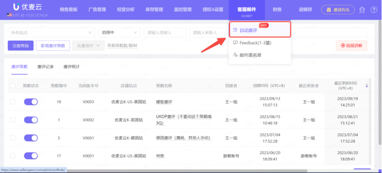382x173 pixels.
Task: Toggle the select-all header checkbox
Action: click(13, 86)
